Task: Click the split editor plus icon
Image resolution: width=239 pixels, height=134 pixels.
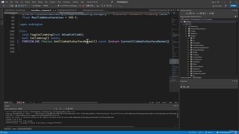Action: (x=174, y=13)
